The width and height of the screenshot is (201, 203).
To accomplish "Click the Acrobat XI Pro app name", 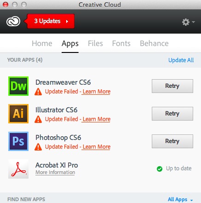I will (x=57, y=165).
